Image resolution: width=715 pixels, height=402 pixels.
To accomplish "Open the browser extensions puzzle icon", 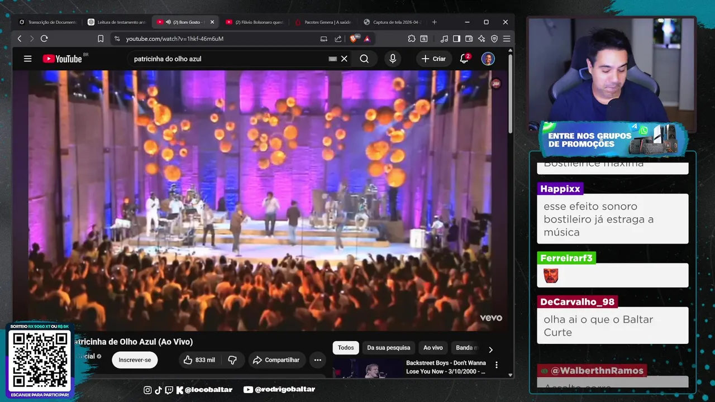I will coord(412,39).
